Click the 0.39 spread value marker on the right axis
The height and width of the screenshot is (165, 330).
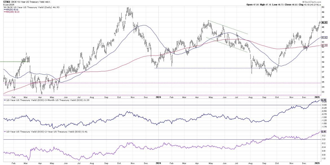click(324, 100)
